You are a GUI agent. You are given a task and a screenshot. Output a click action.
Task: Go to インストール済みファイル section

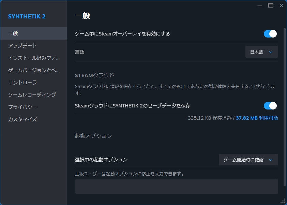(33, 58)
